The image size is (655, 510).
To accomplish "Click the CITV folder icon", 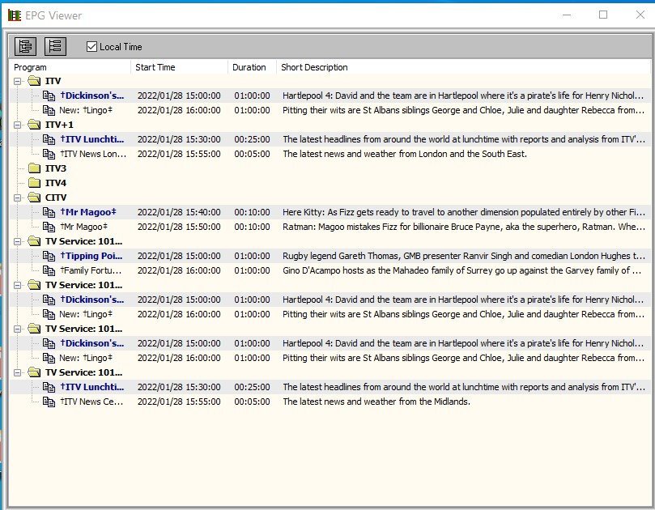I will coord(34,198).
